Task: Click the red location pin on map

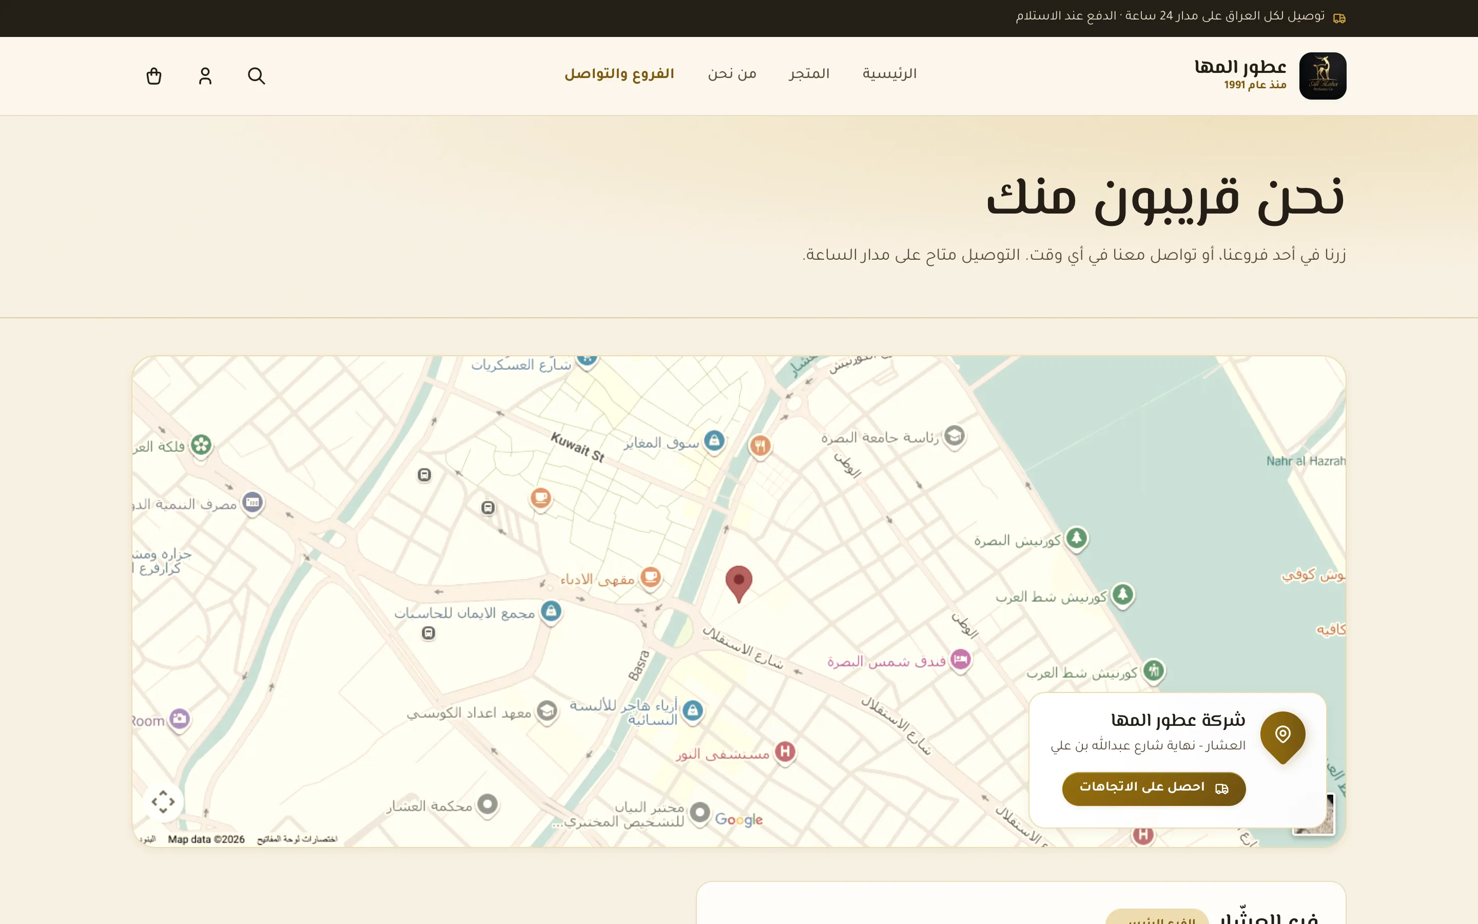Action: point(738,583)
